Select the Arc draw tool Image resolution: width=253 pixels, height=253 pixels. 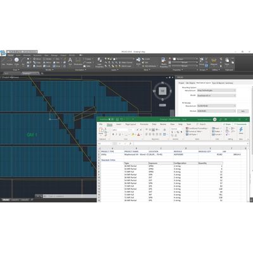23,61
